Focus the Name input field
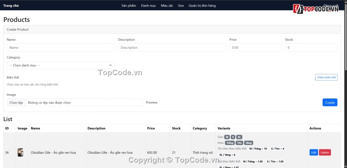Image resolution: width=347 pixels, height=168 pixels. coord(61,48)
